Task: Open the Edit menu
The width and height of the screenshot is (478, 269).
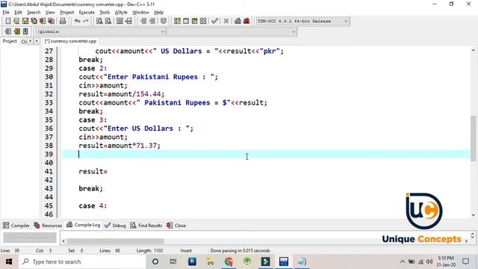Action: pos(18,12)
